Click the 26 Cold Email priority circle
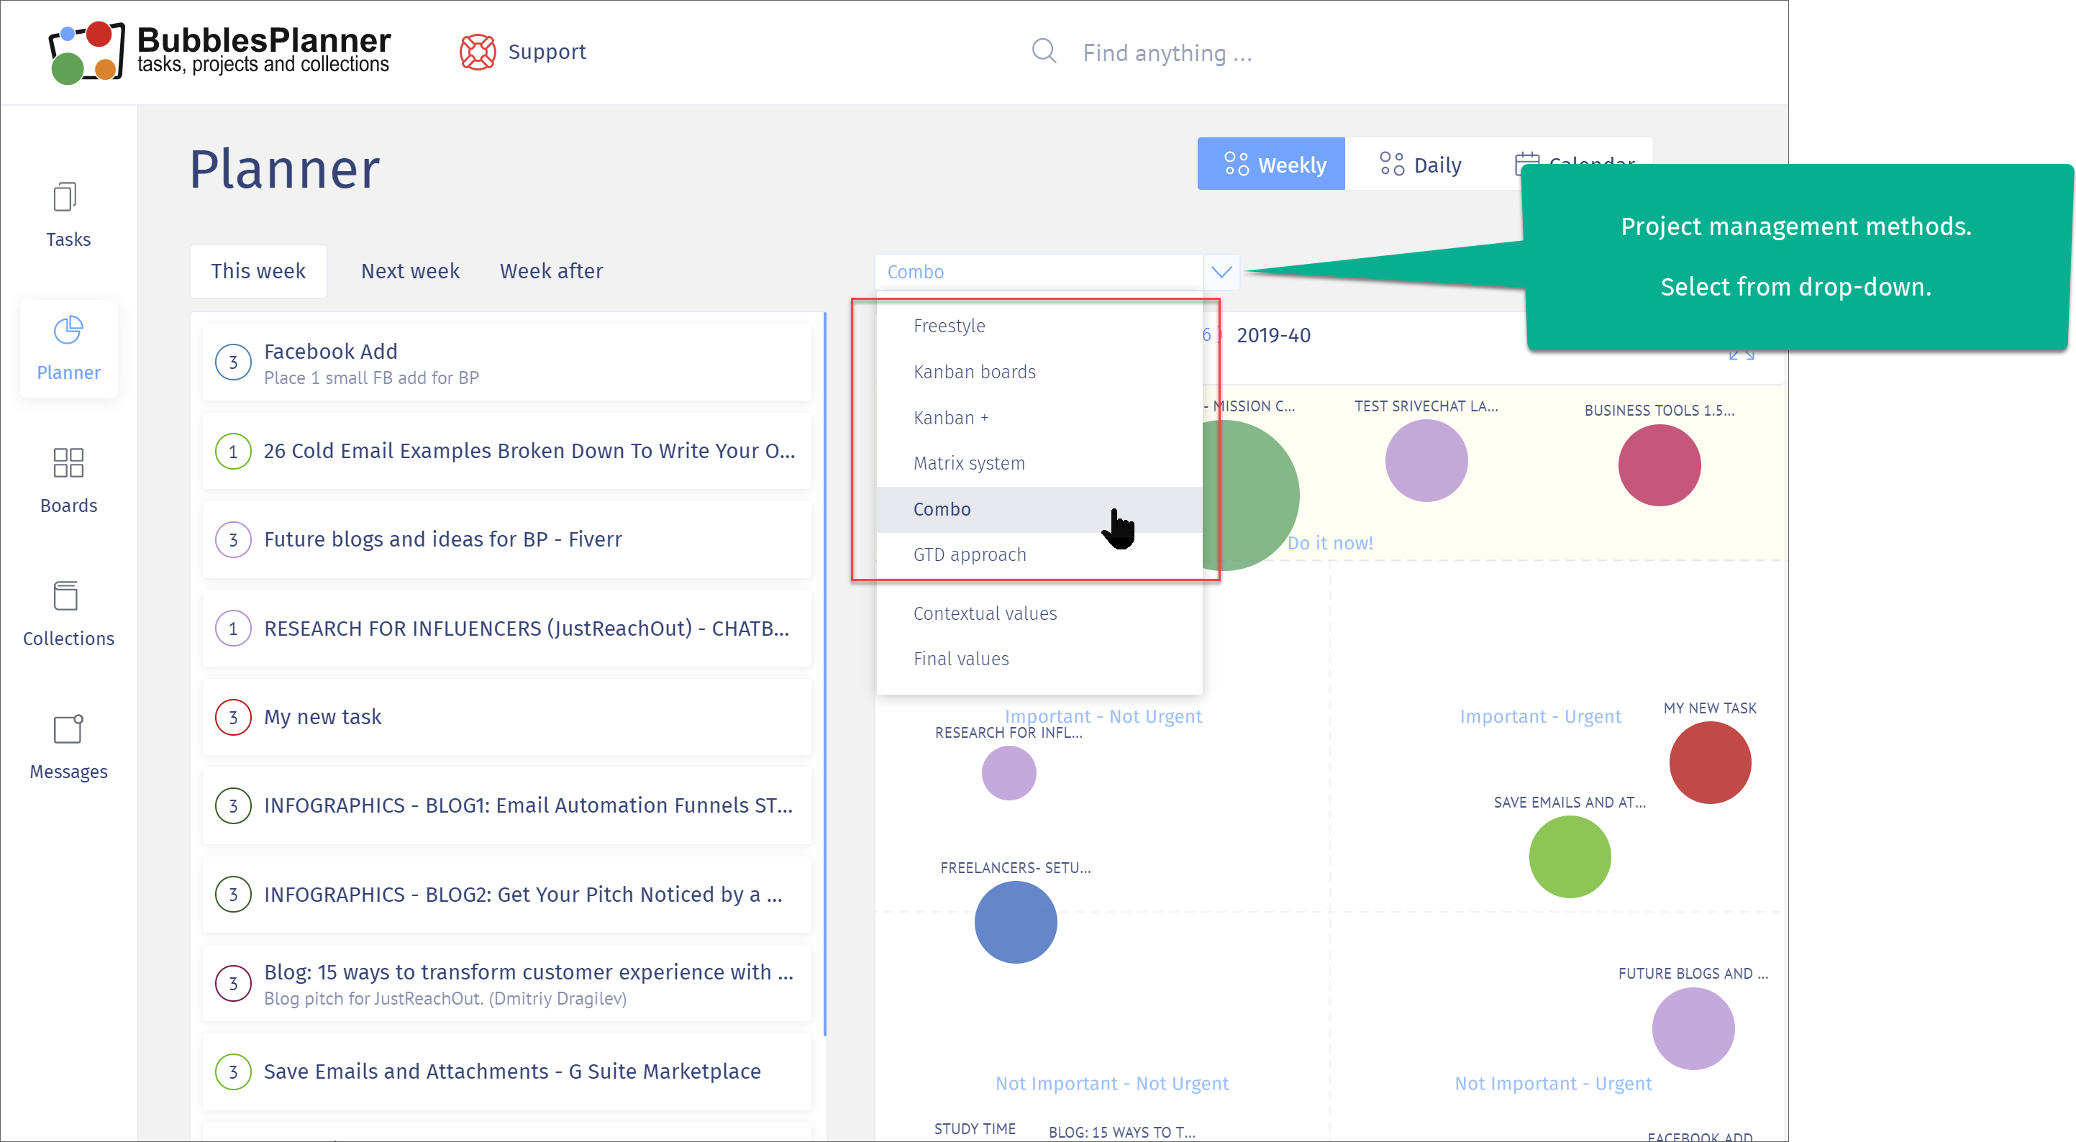Screen dimensions: 2076x1142 click(233, 452)
